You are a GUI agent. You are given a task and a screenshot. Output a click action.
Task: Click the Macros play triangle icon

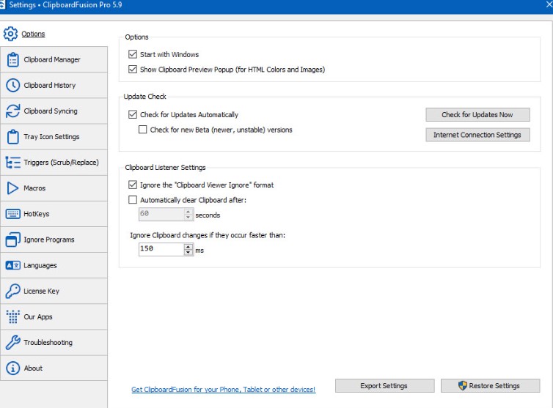pyautogui.click(x=12, y=188)
